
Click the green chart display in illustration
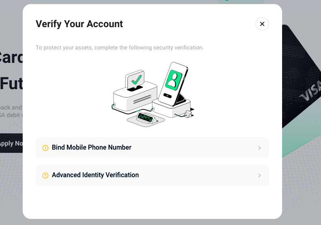pos(145,118)
